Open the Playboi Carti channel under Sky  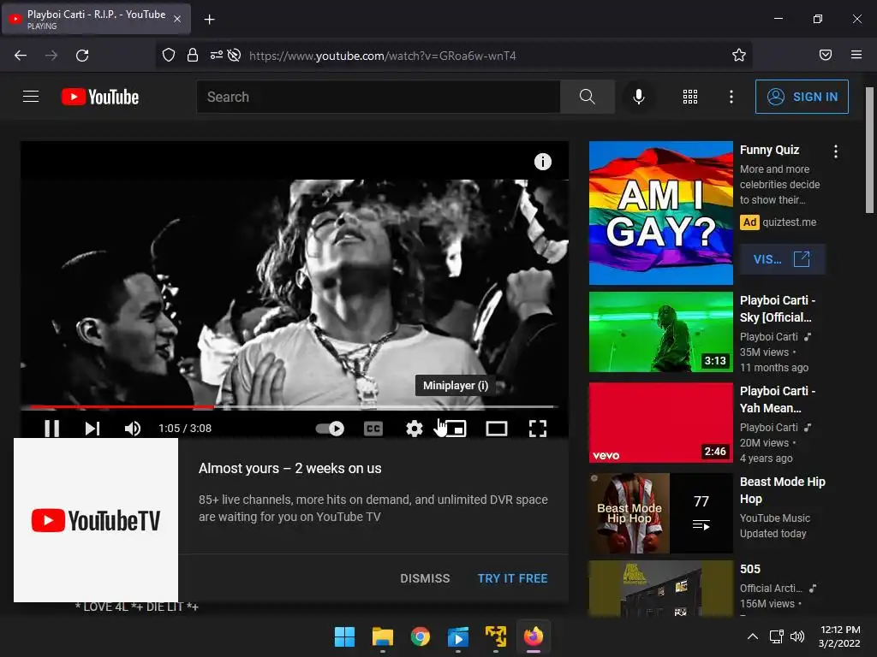[768, 337]
